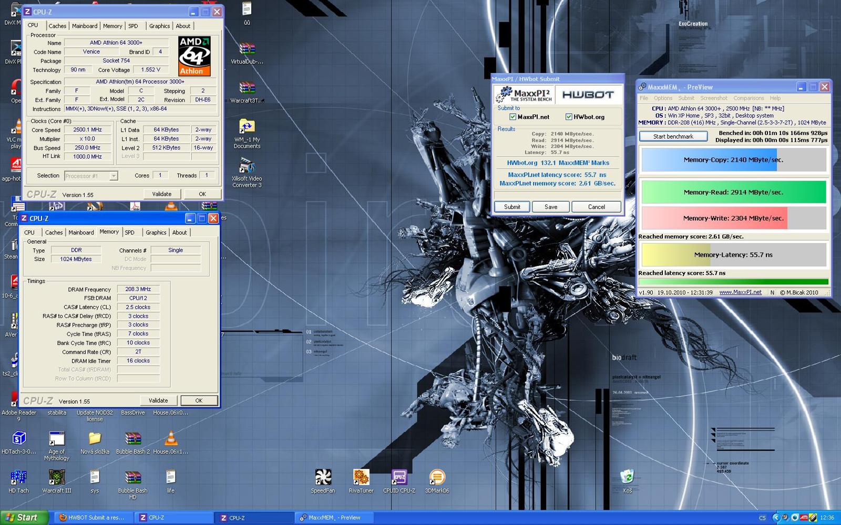This screenshot has width=841, height=525.
Task: Open Graphics tab in lower CPU-Z window
Action: pos(156,233)
